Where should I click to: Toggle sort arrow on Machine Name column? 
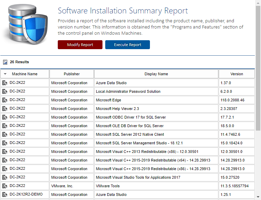5,74
